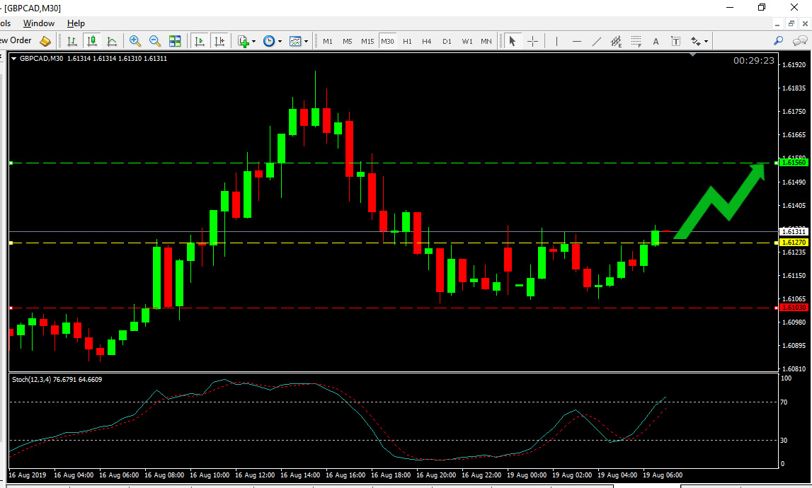Open the Window menu

(39, 23)
